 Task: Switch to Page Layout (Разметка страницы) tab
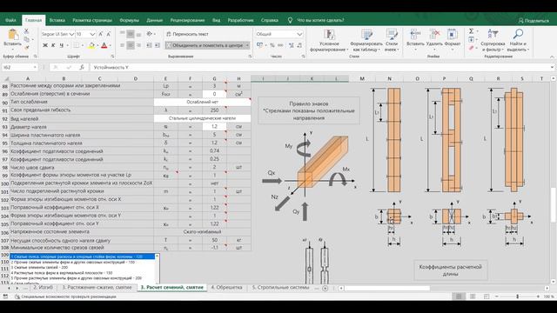(92, 20)
